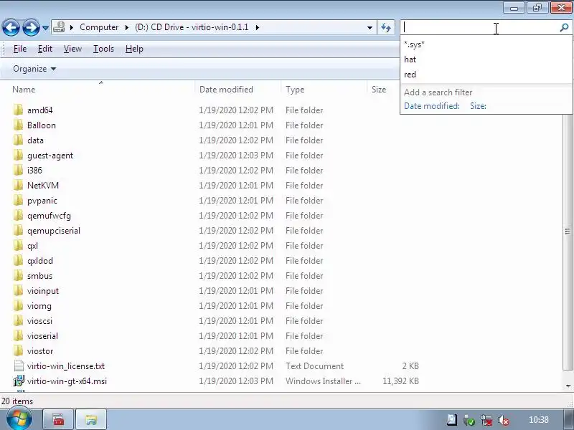Click the virtio-win_license.txt file name
The image size is (574, 430).
point(66,366)
